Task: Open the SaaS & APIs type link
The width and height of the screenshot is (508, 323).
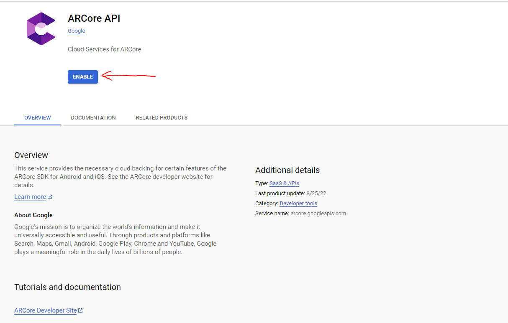Action: pos(284,183)
